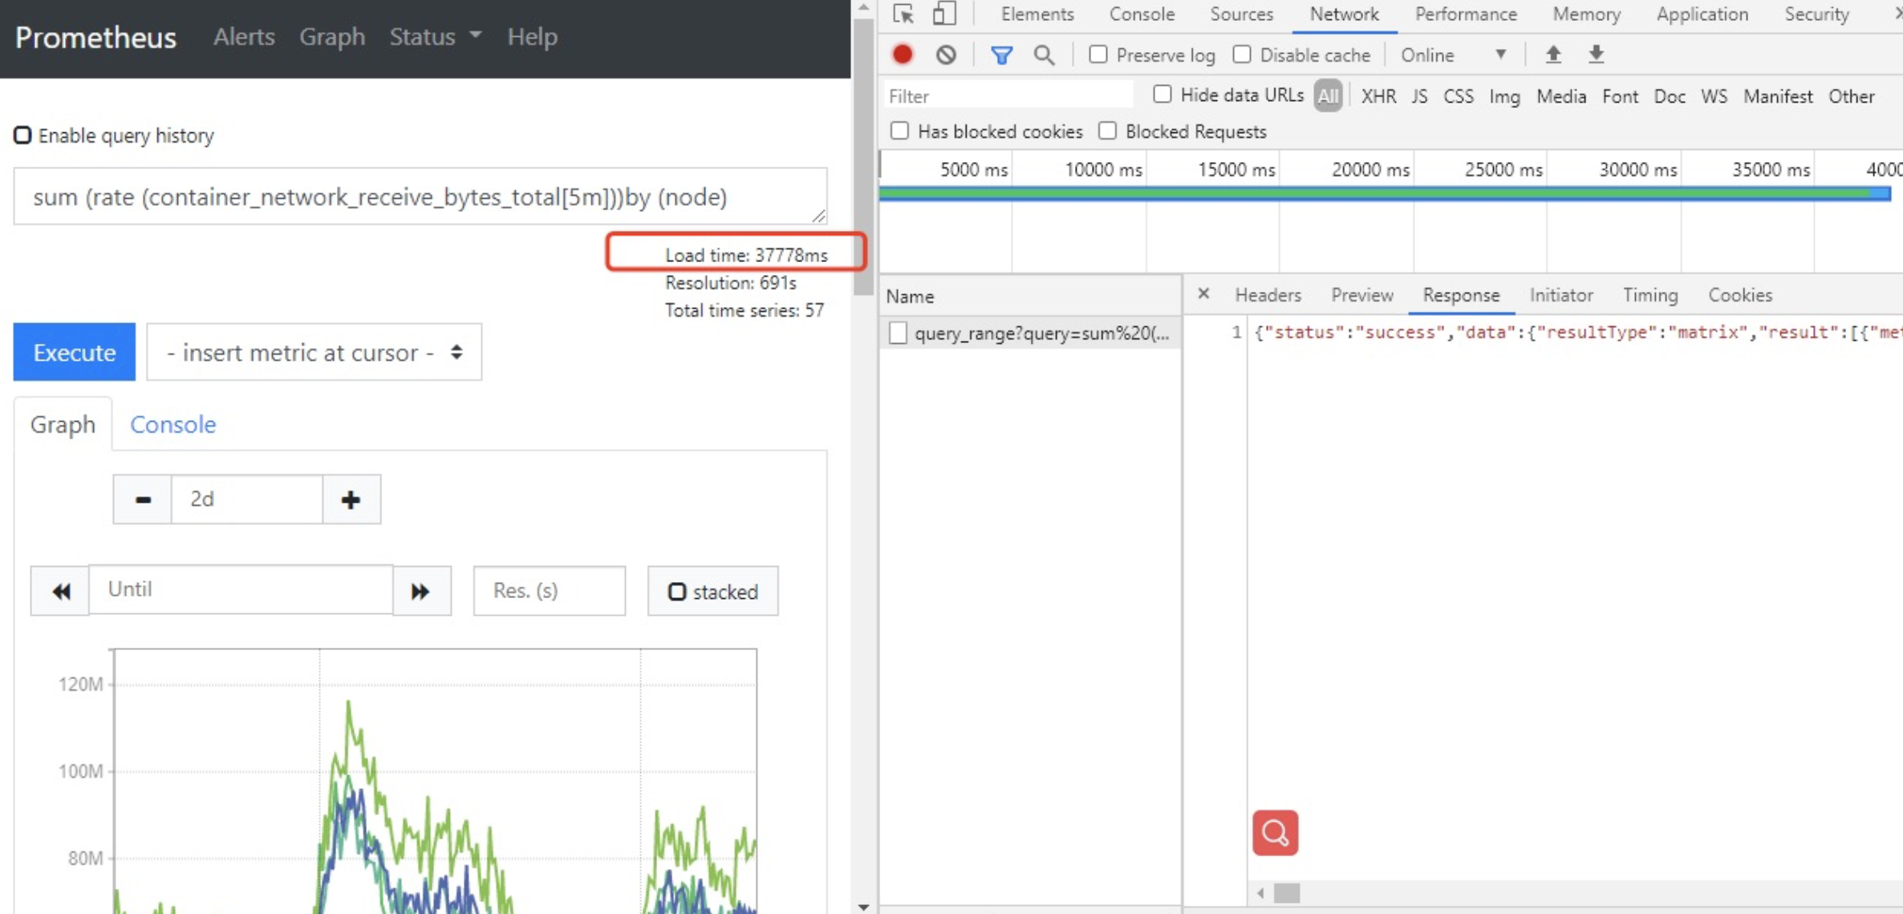Decrease graph range with minus button
This screenshot has height=914, width=1903.
(142, 499)
